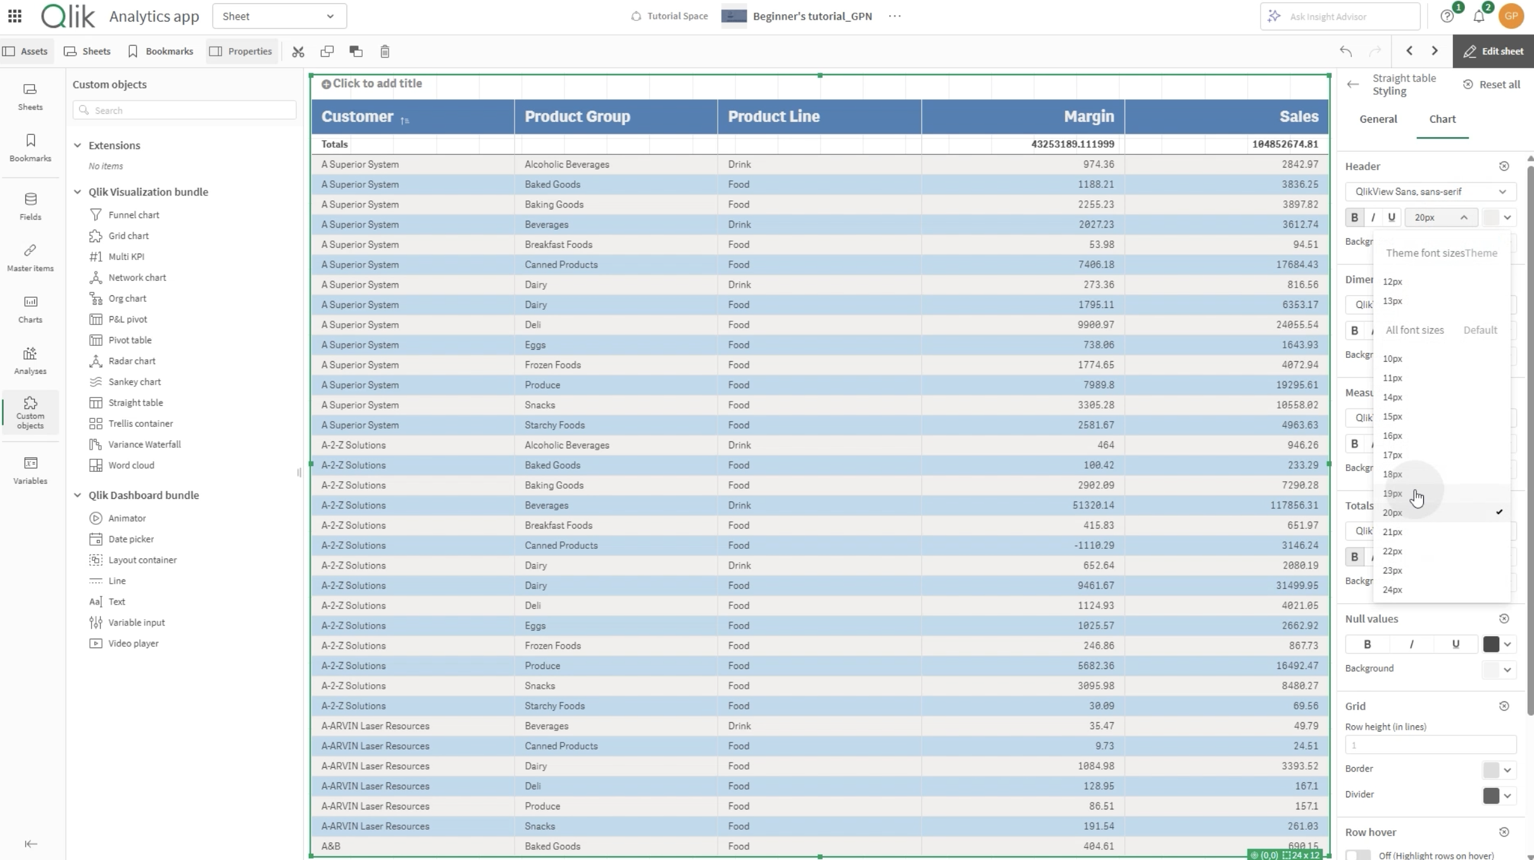
Task: Open Variables panel in left sidebar
Action: (30, 470)
